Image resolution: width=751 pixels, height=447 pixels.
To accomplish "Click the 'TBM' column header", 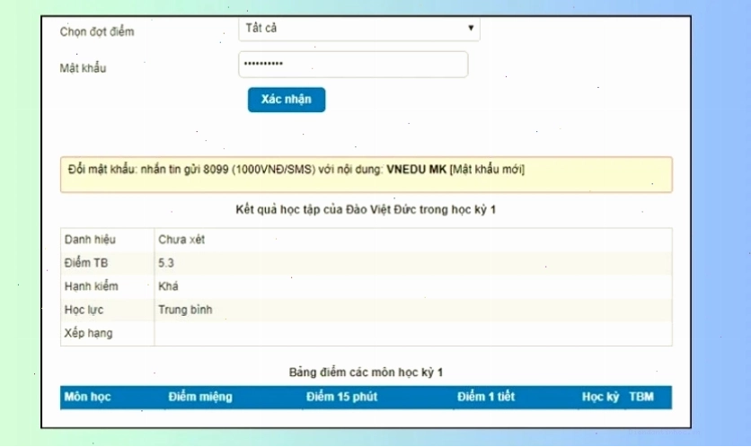I will pyautogui.click(x=641, y=397).
